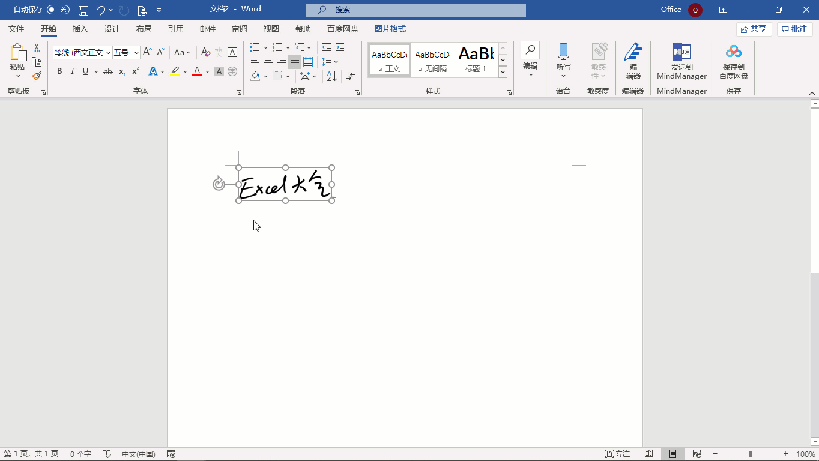
Task: Apply the yellow text highlight color
Action: click(175, 71)
